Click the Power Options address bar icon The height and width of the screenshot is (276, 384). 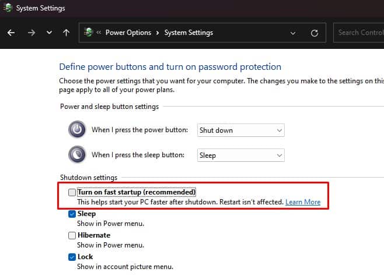point(88,32)
